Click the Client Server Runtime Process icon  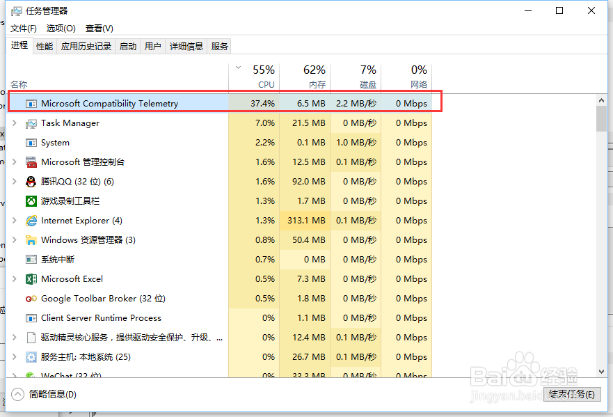point(31,318)
